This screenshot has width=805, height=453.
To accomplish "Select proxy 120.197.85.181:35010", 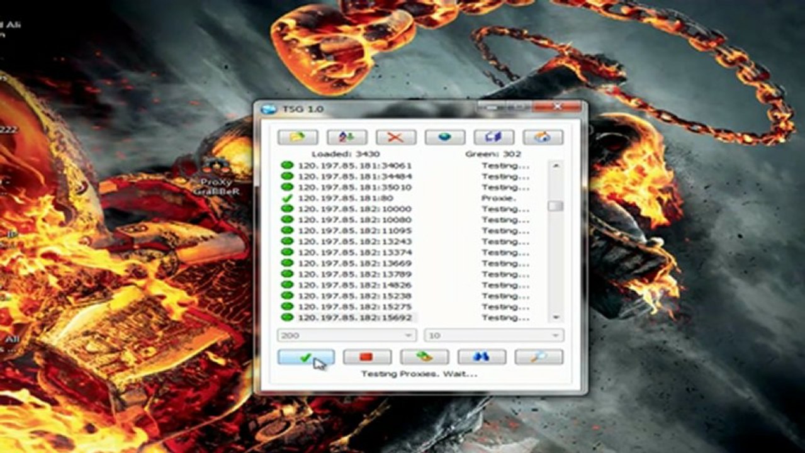I will tap(355, 187).
